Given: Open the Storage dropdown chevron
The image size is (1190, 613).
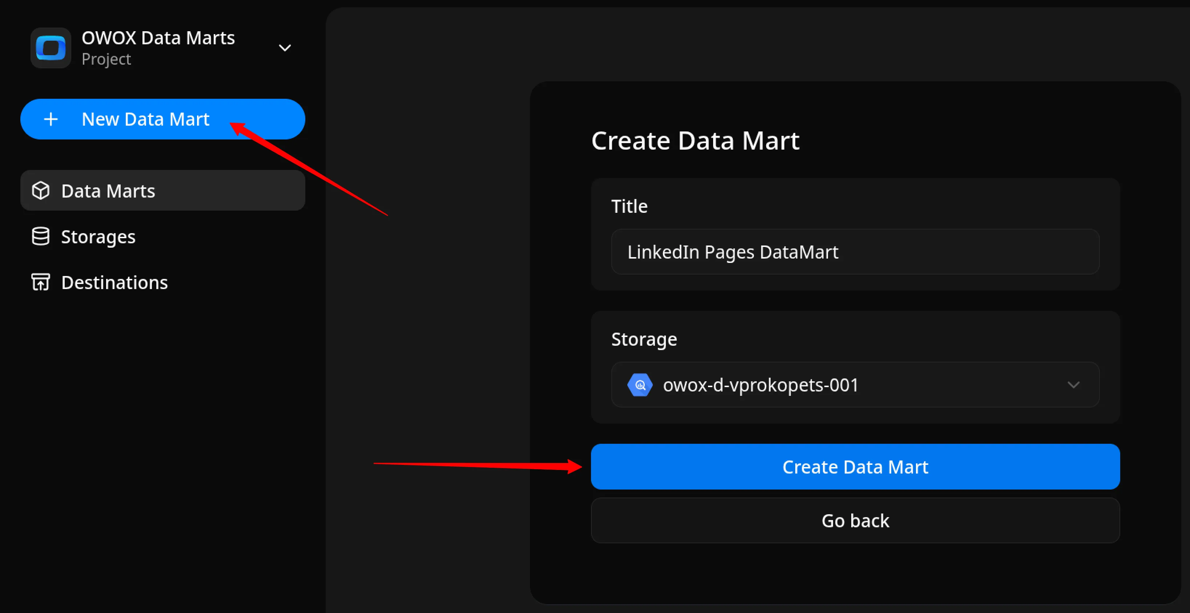Looking at the screenshot, I should coord(1074,385).
